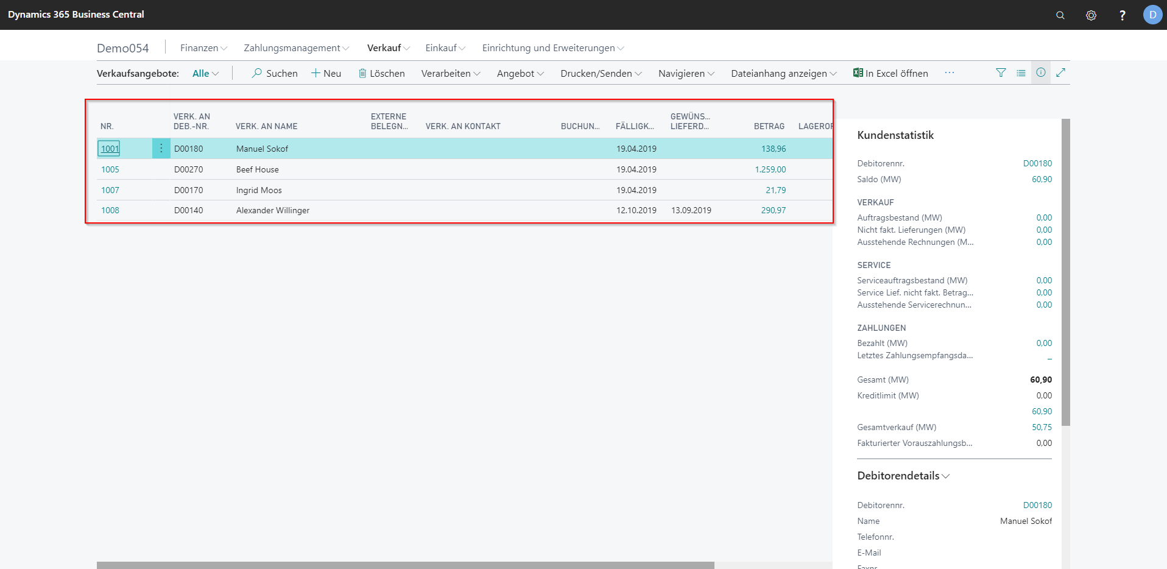The width and height of the screenshot is (1167, 569).
Task: Open quote number 1005
Action: pos(110,169)
